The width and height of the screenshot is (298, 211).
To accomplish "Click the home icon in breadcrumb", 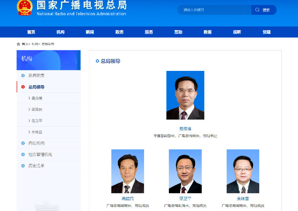I will pyautogui.click(x=19, y=44).
